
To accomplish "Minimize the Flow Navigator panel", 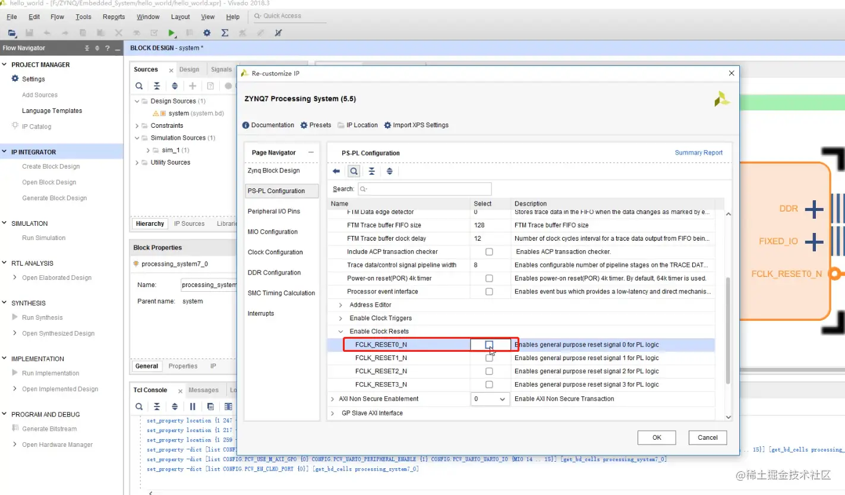I will click(x=117, y=48).
